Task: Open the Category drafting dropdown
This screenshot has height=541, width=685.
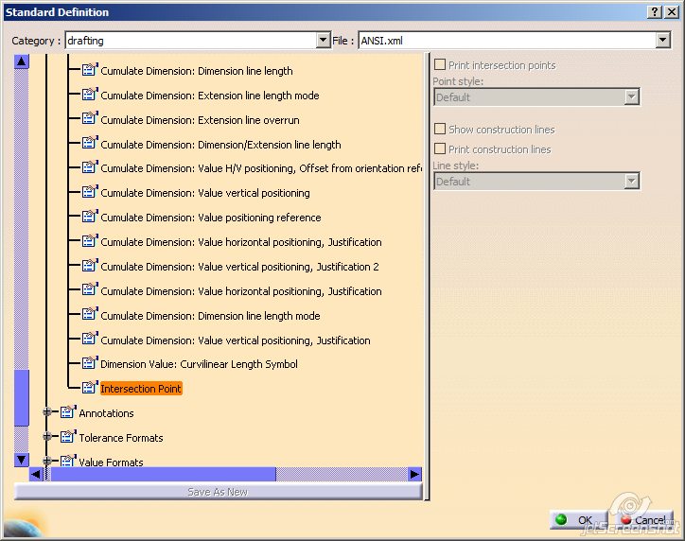Action: point(323,40)
